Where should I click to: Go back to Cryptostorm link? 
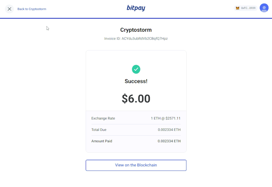coord(32,9)
